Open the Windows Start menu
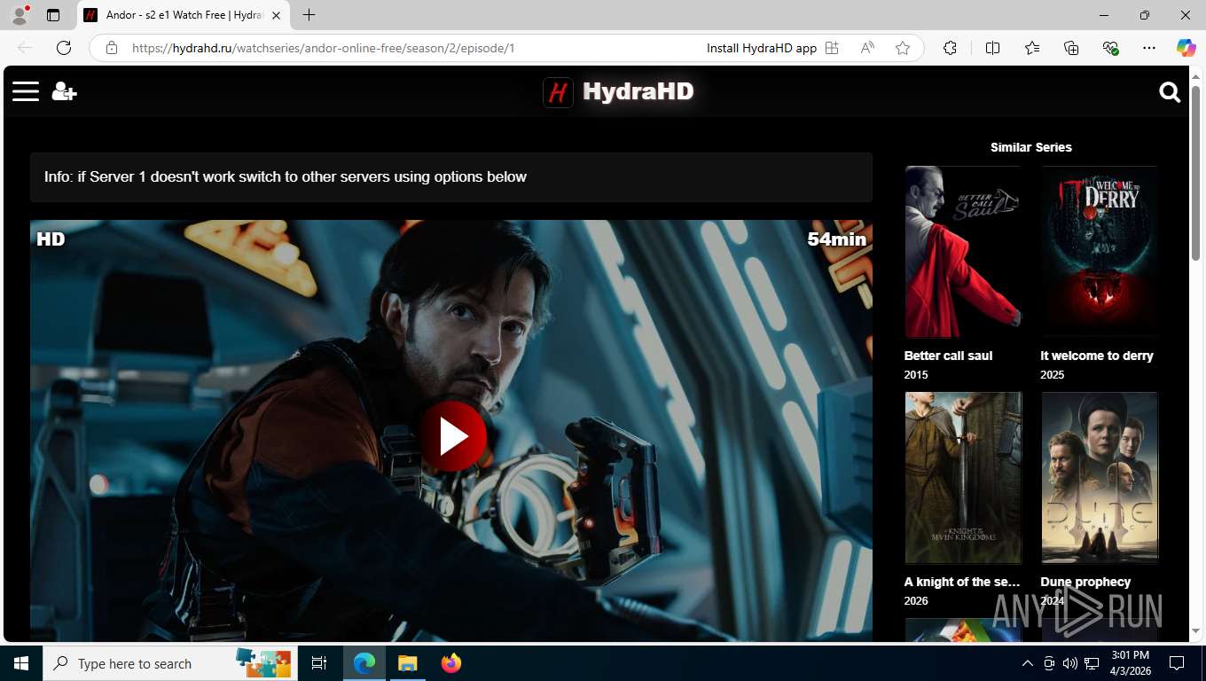 [x=21, y=663]
